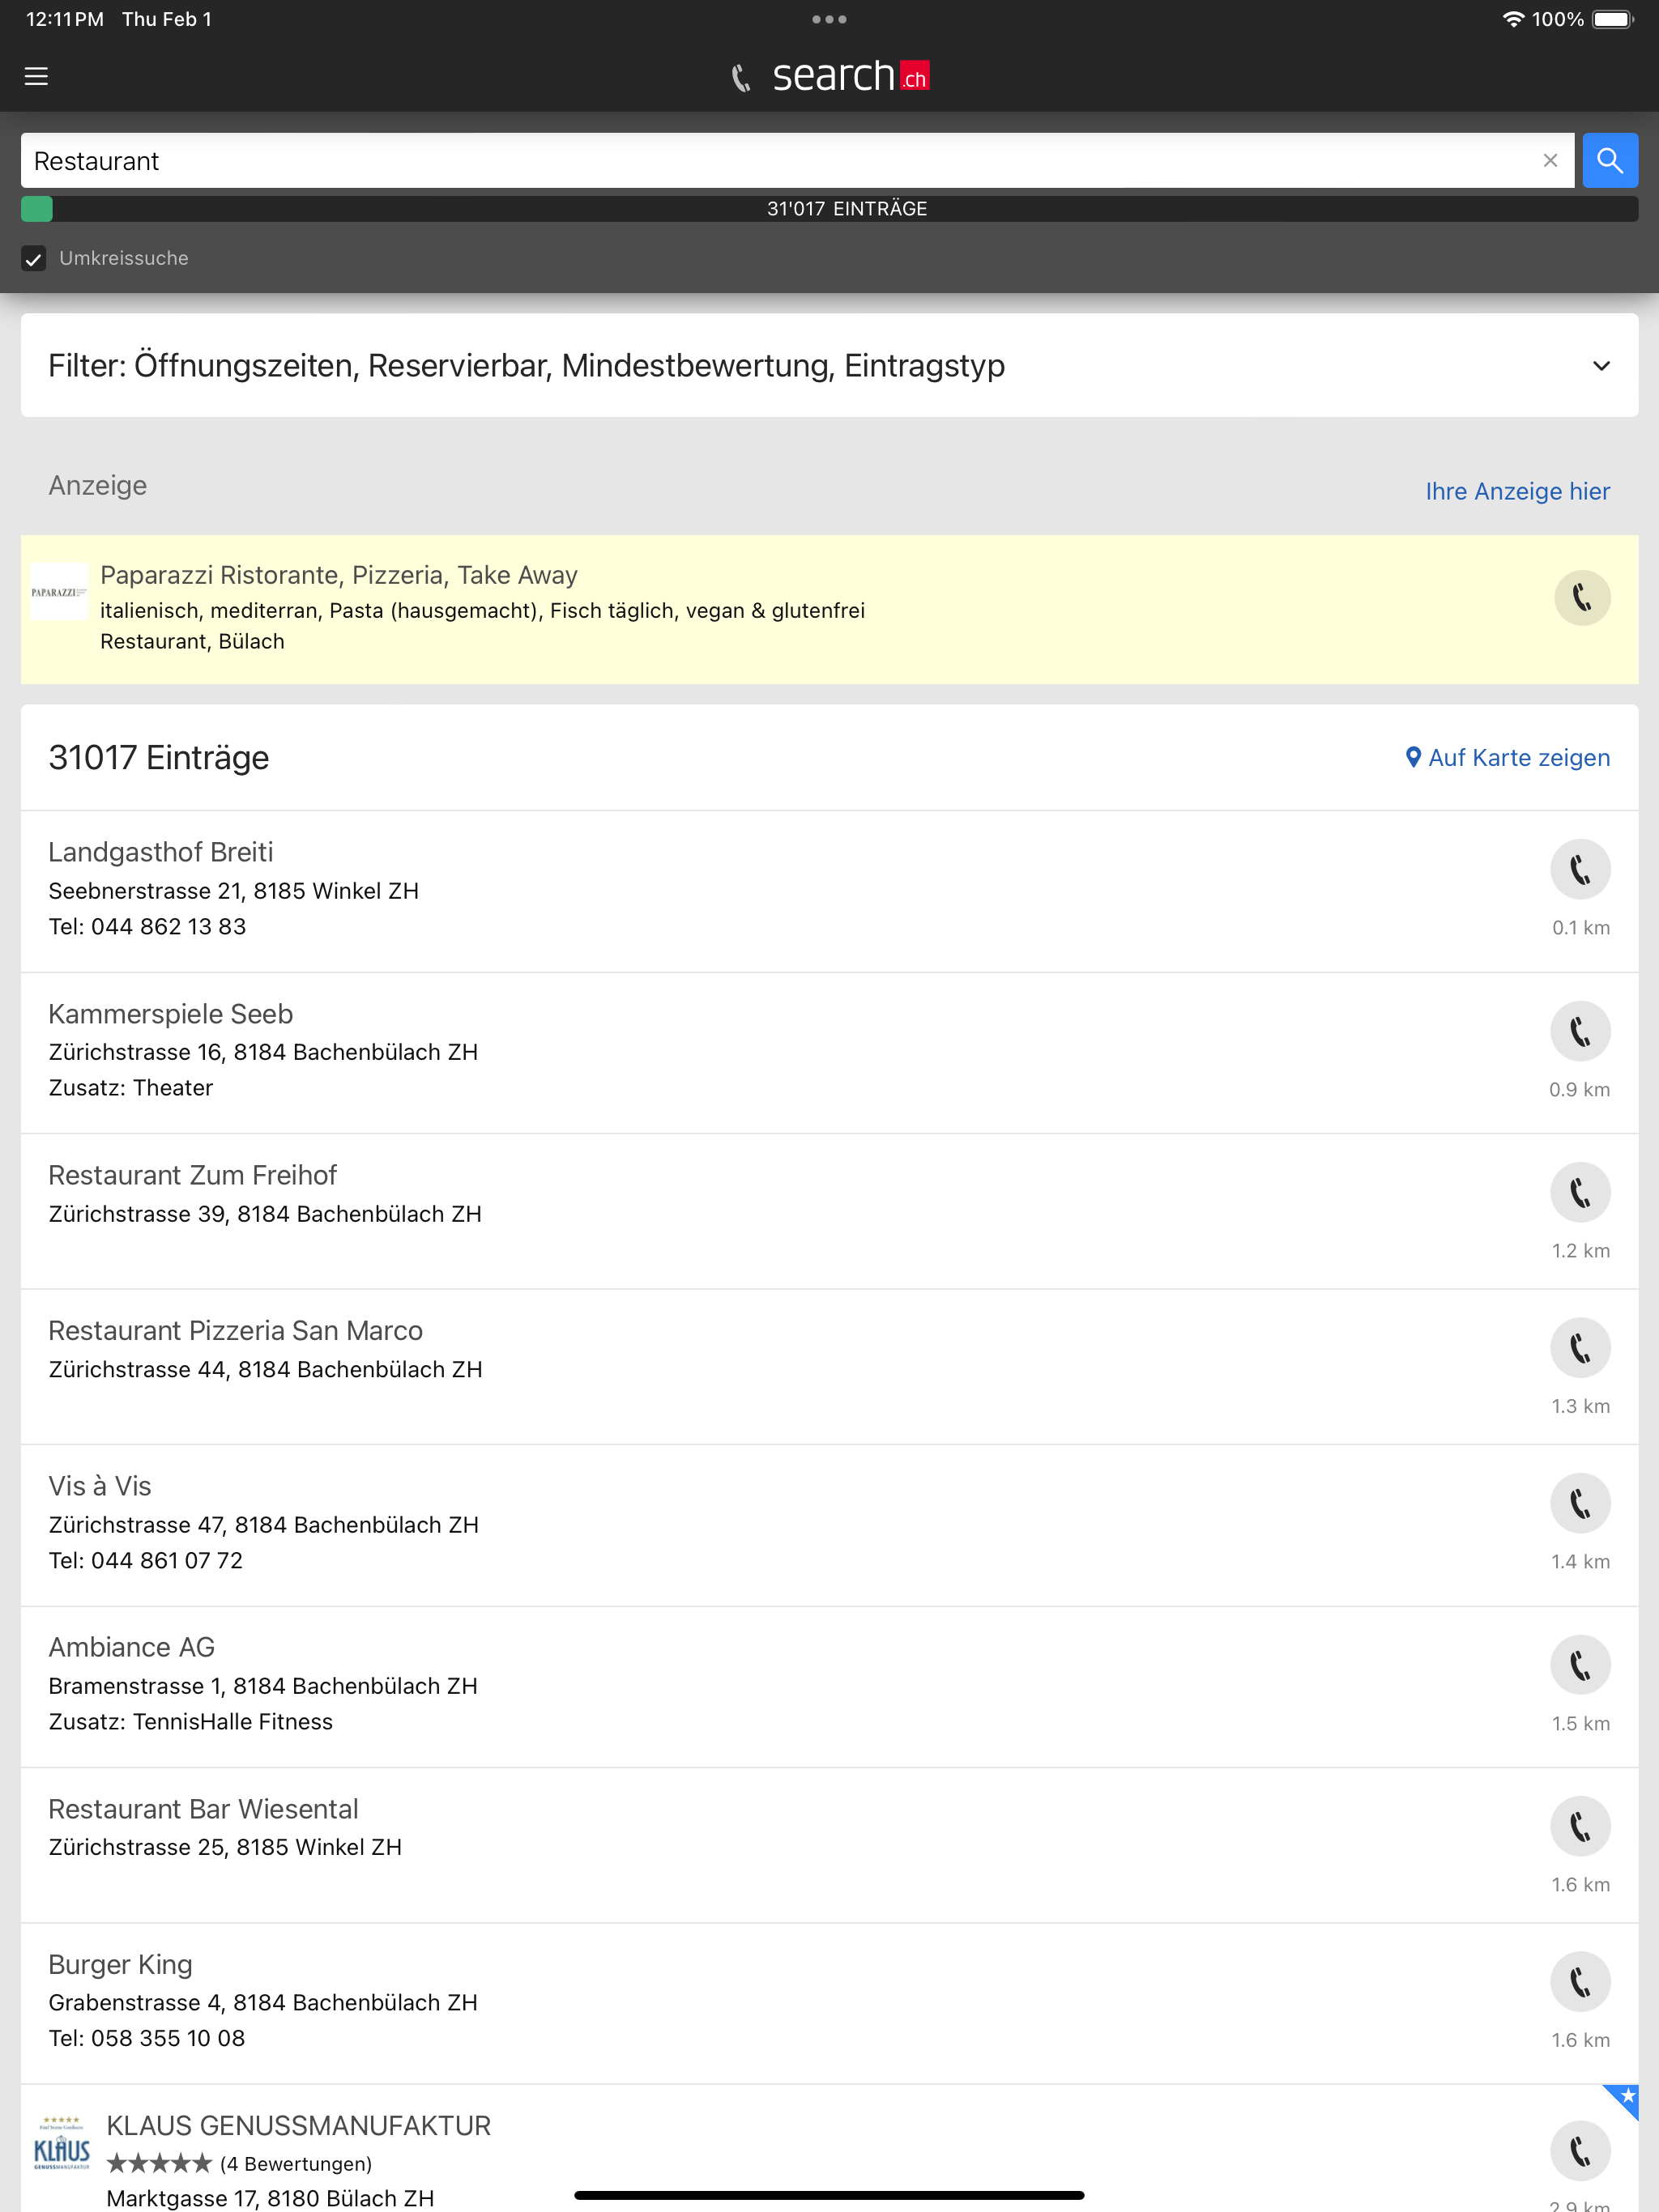Open Restaurant Zum Freihof entry
The image size is (1659, 2212).
(829, 1211)
